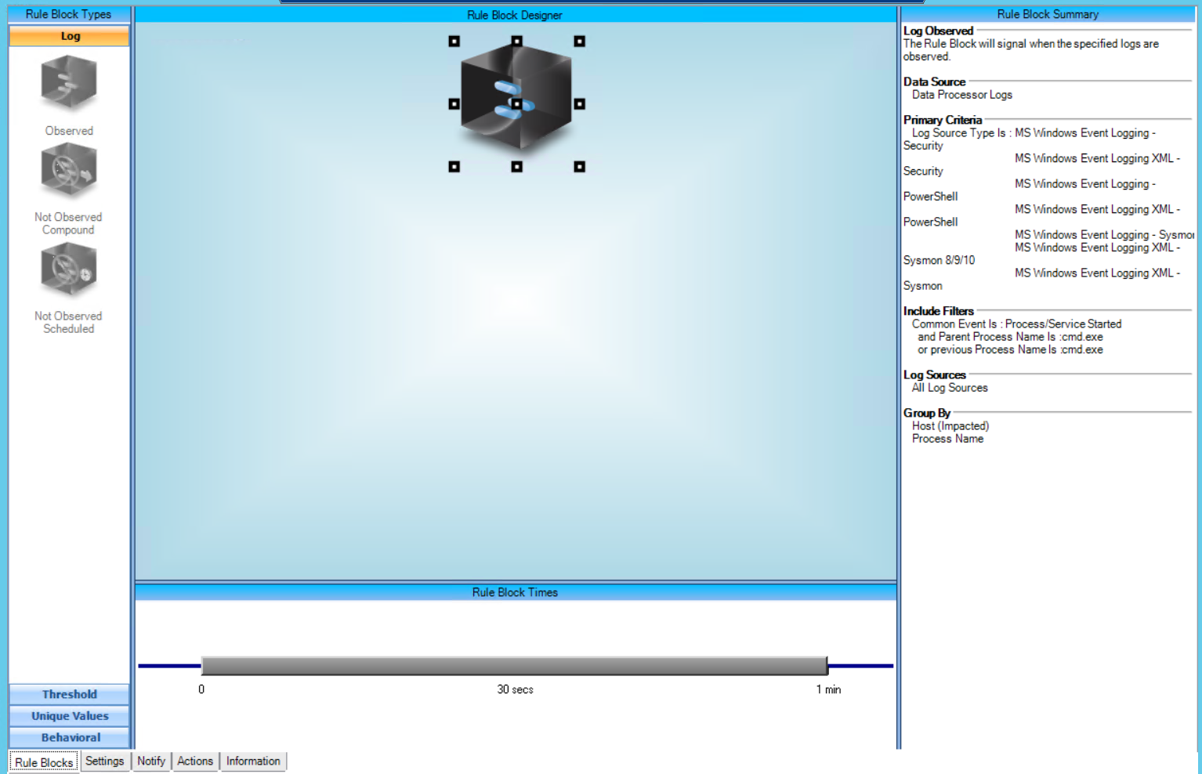Switch to the Settings tab
Viewport: 1202px width, 774px height.
104,761
